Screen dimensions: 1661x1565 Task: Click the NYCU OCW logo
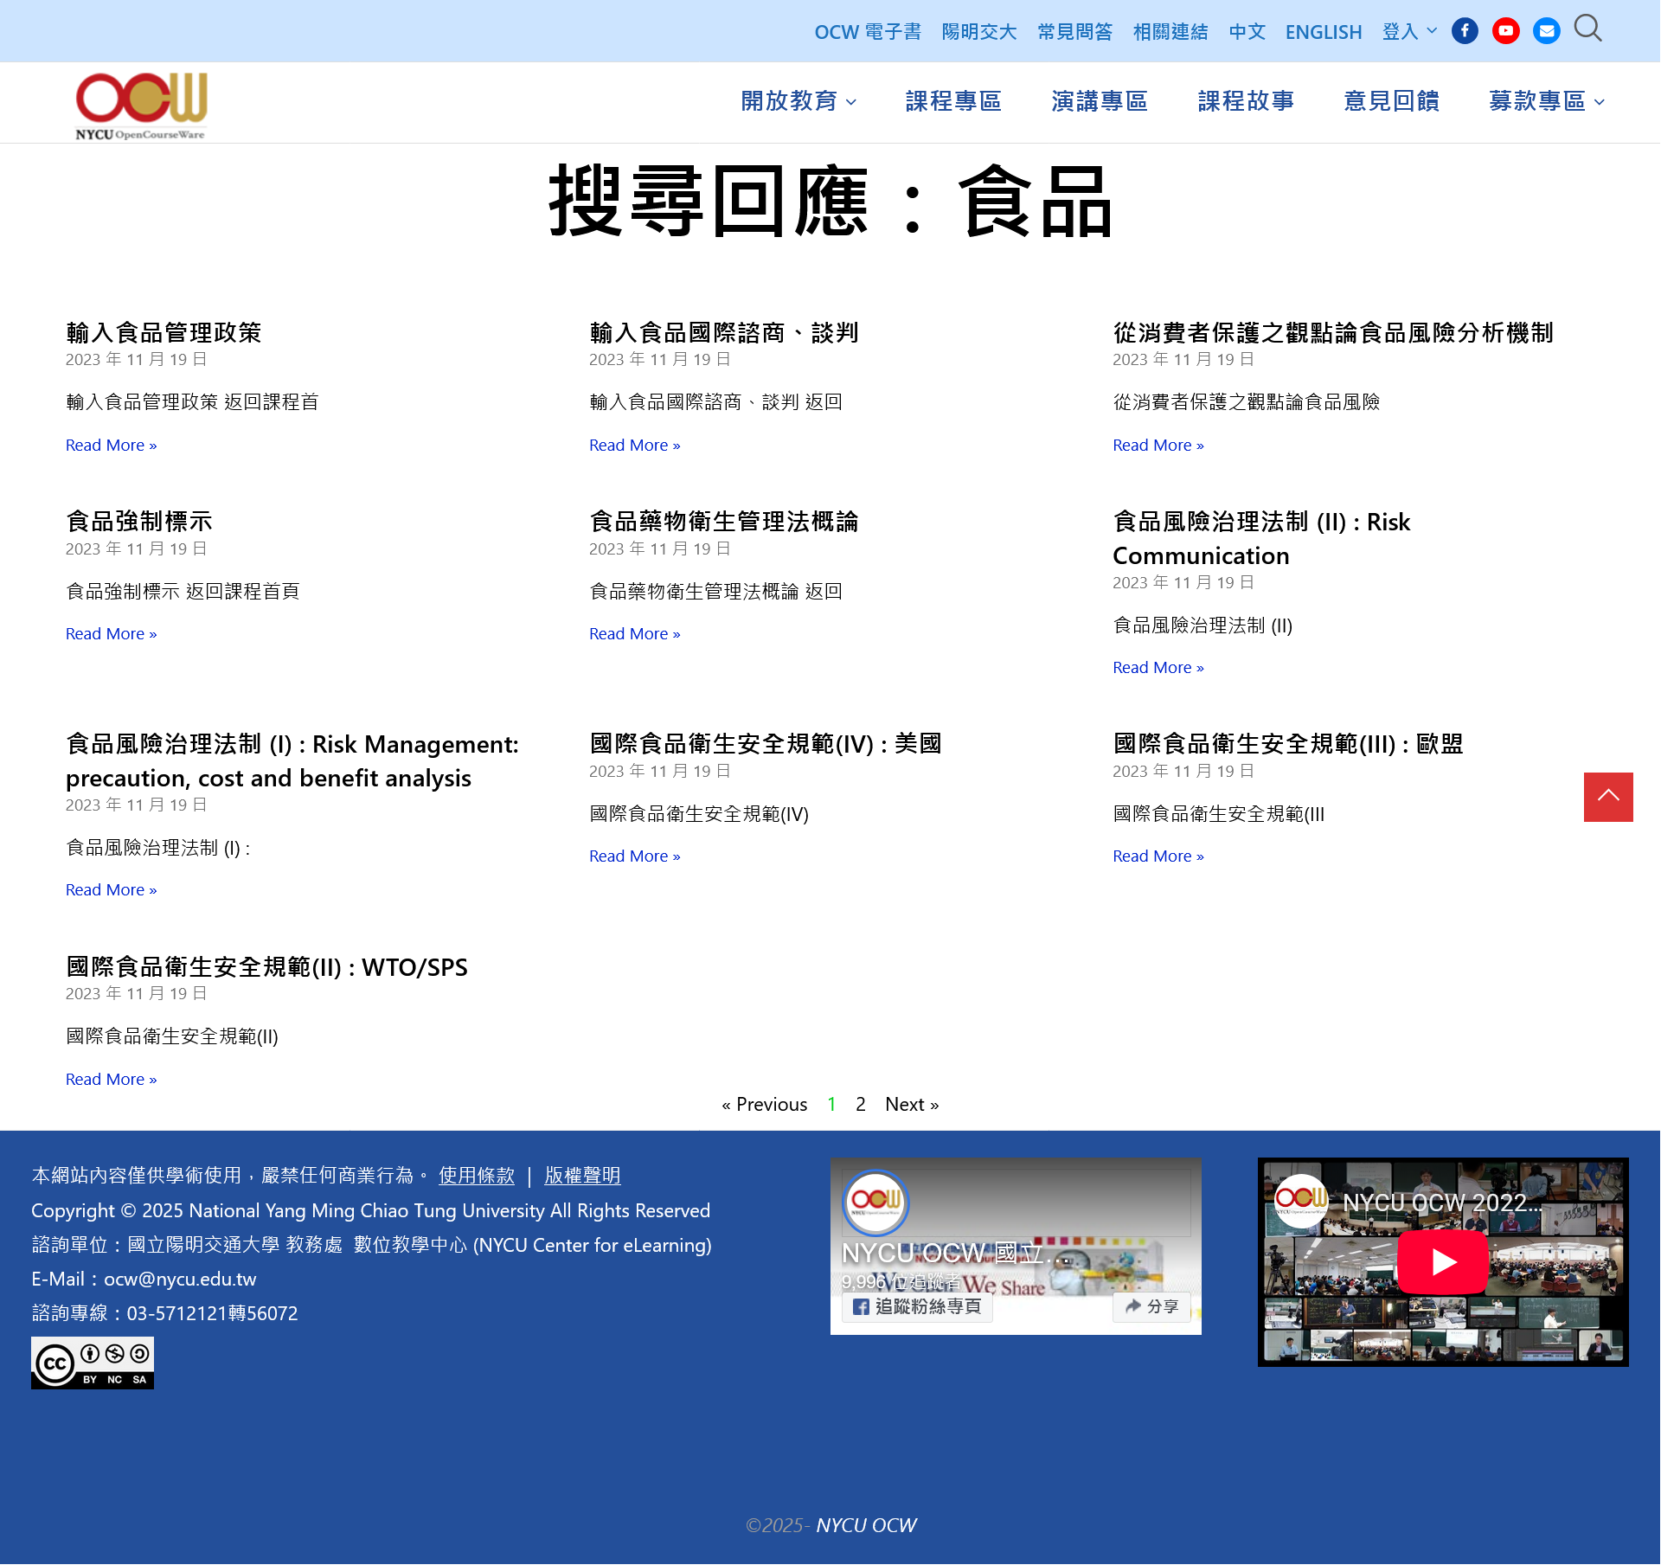pos(141,106)
